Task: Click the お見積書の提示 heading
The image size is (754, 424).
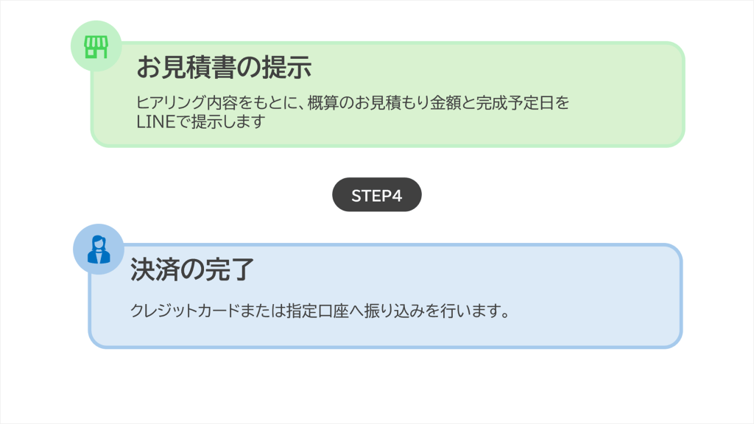Action: [x=224, y=68]
